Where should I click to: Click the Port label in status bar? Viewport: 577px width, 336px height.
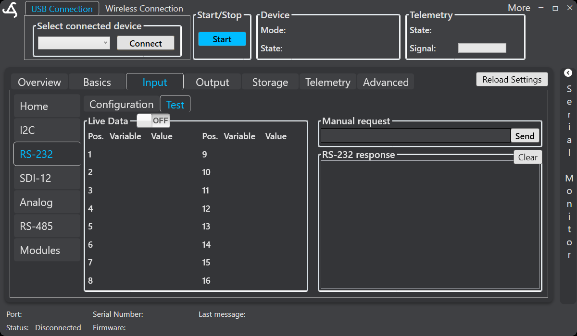(14, 314)
